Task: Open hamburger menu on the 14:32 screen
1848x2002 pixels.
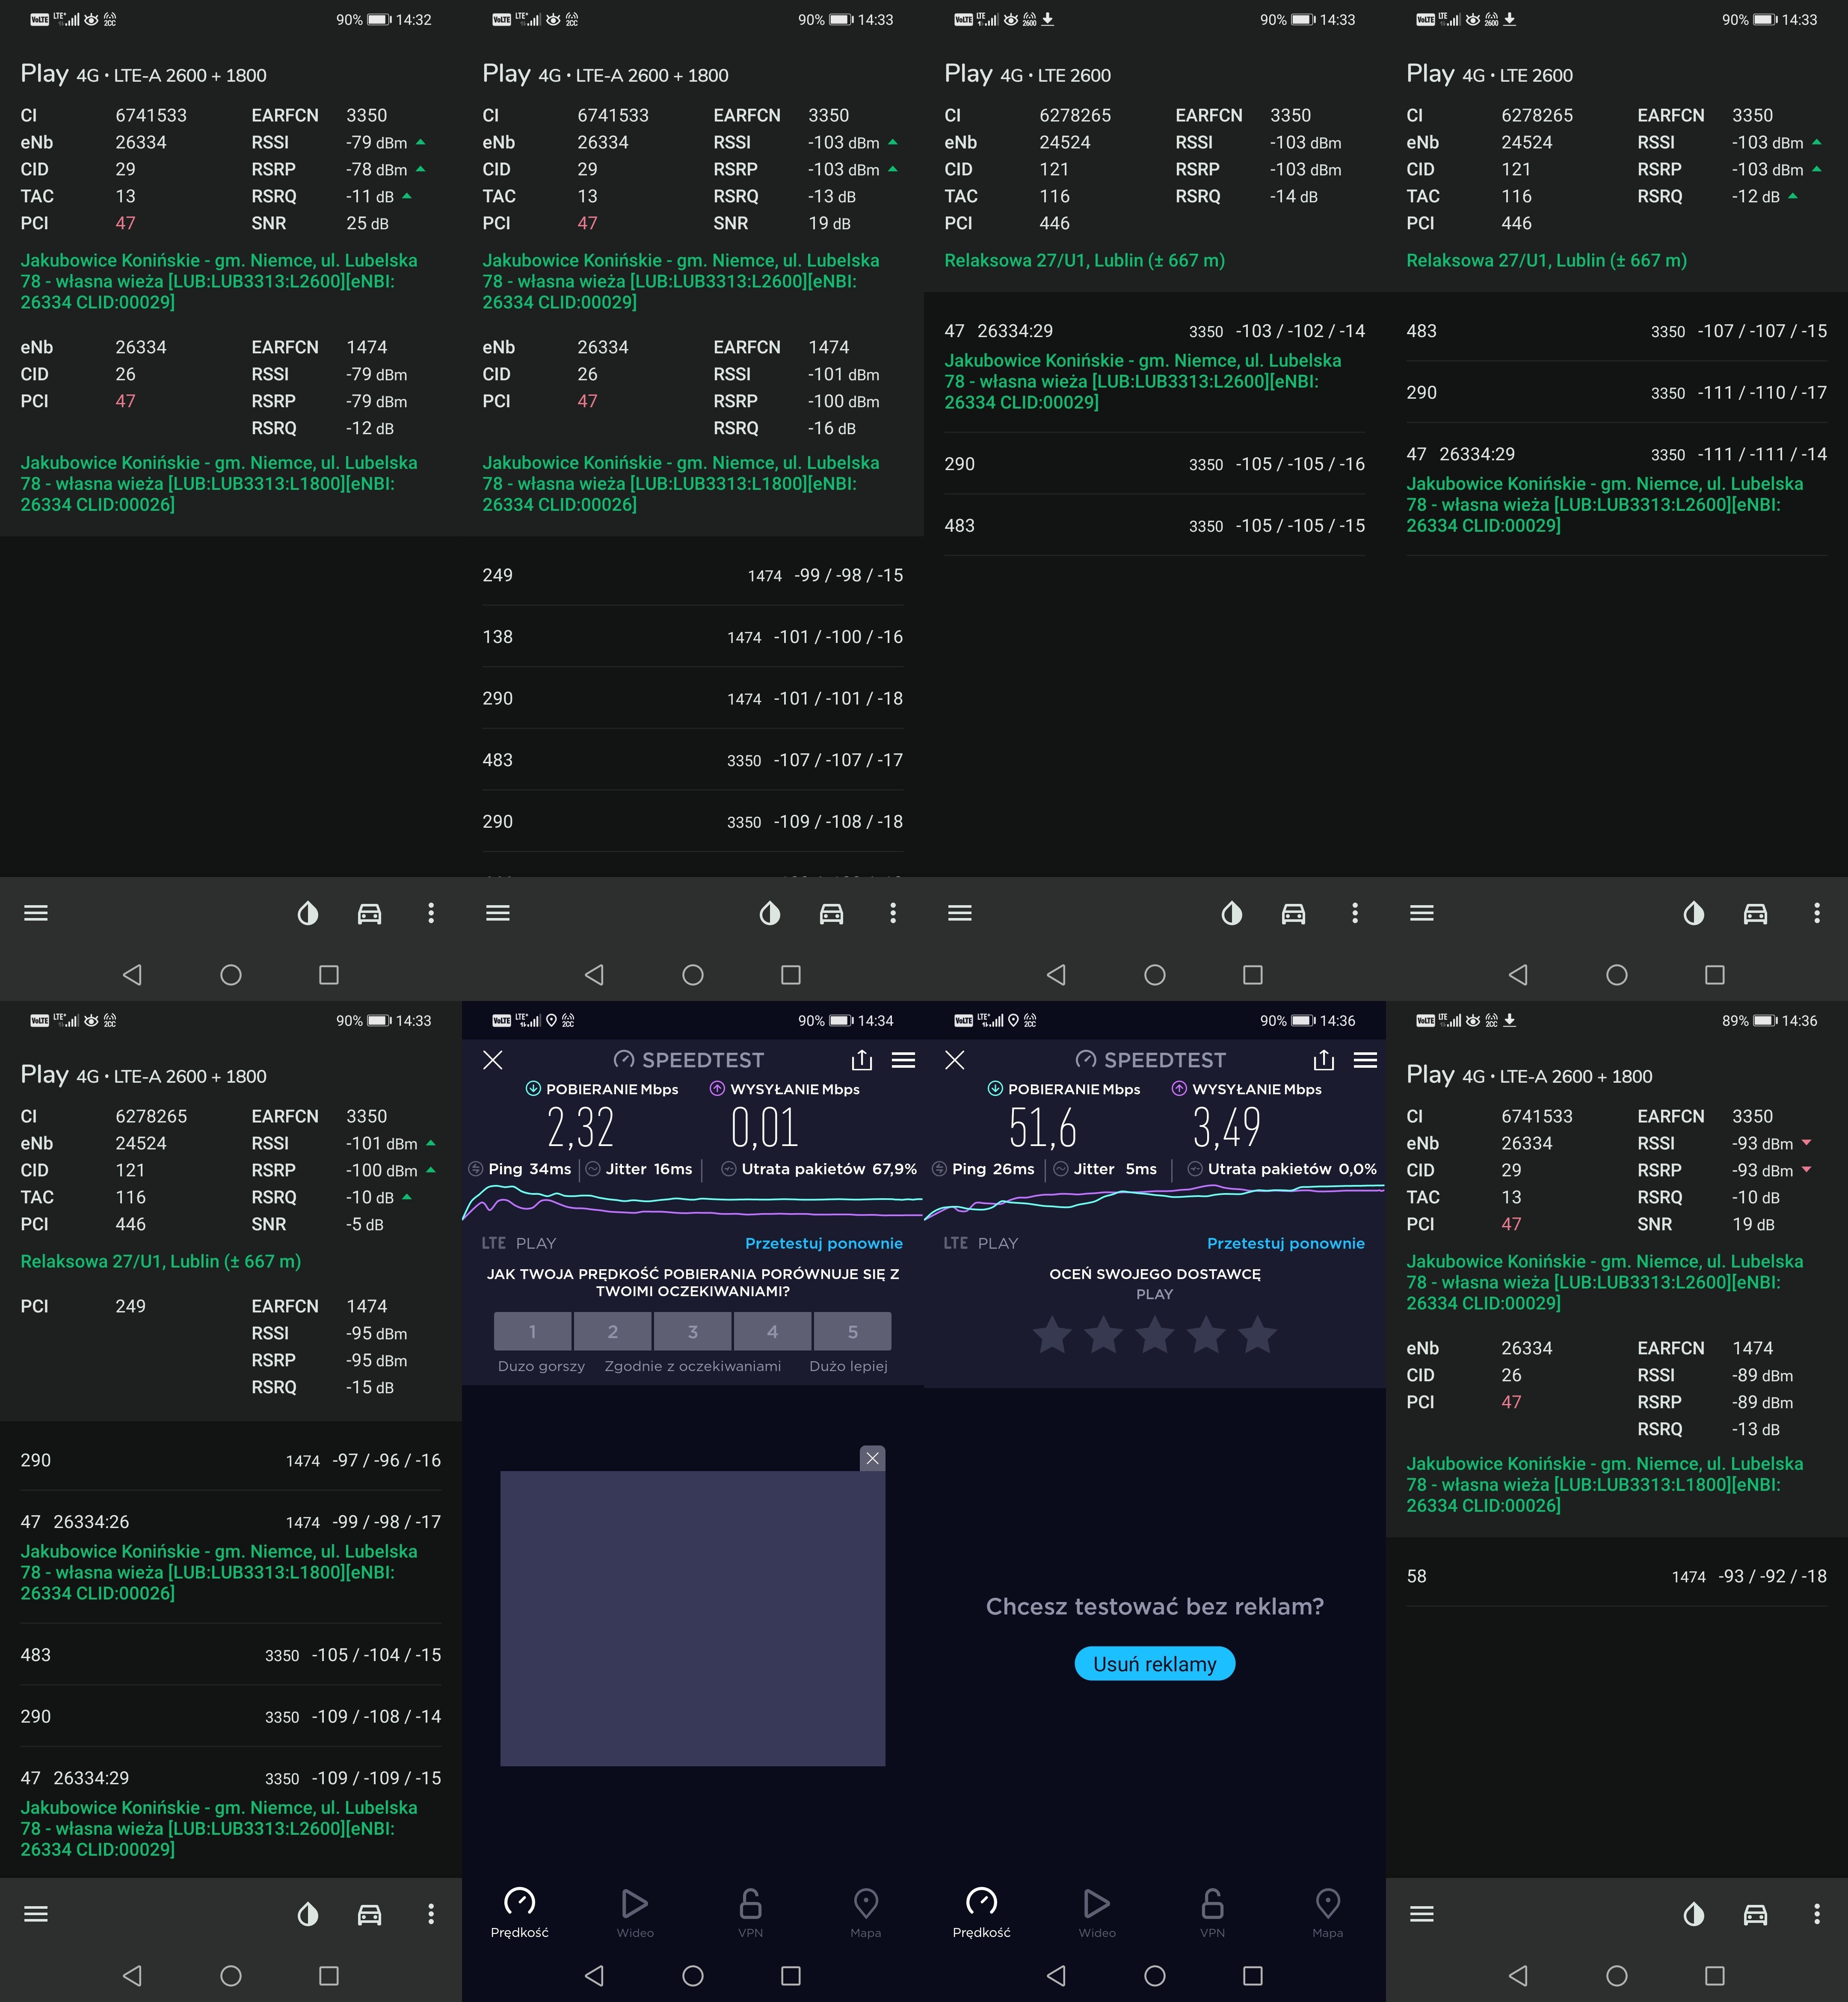Action: [36, 913]
